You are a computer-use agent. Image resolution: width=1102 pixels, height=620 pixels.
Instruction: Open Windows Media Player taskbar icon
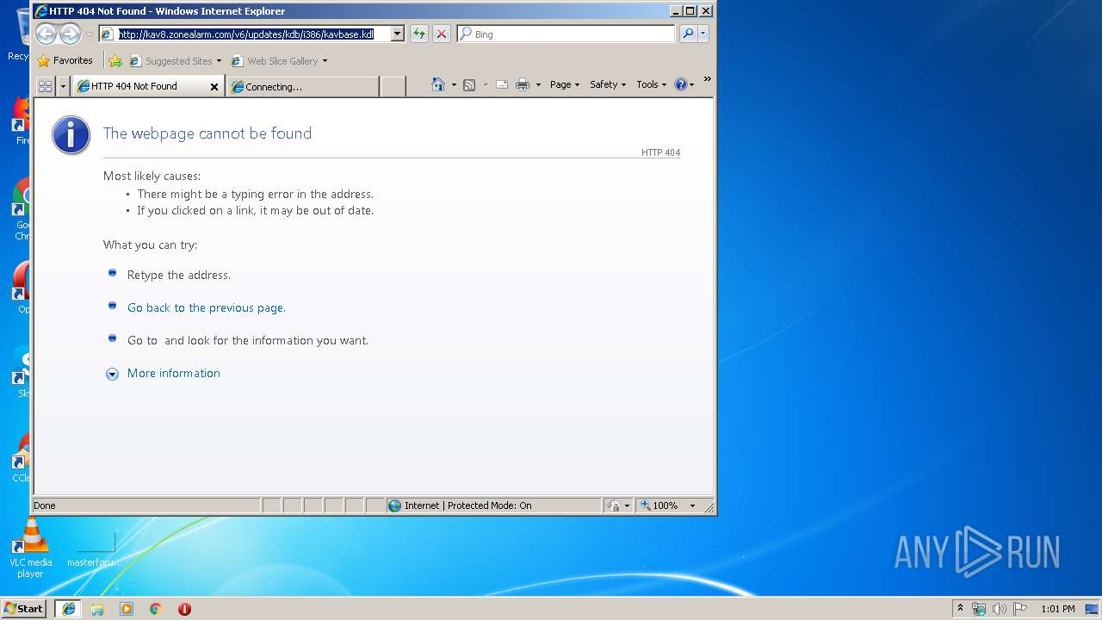pos(127,609)
